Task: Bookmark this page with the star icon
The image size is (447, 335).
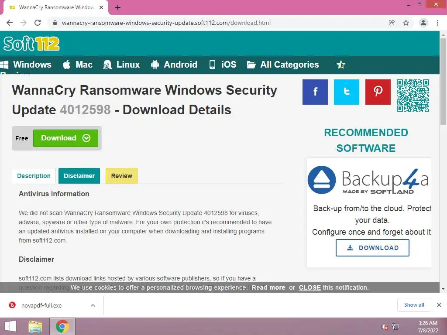Action: click(406, 23)
